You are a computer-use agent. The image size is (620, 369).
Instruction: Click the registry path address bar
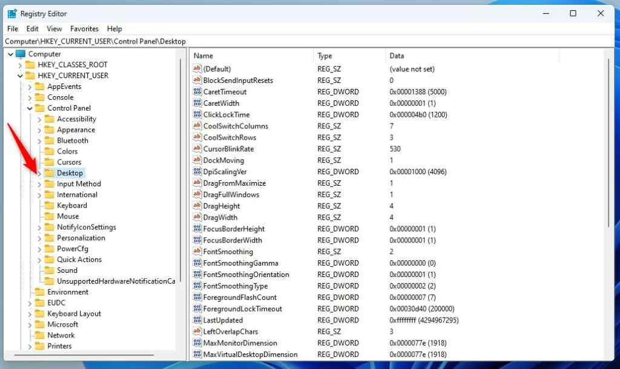pyautogui.click(x=308, y=41)
